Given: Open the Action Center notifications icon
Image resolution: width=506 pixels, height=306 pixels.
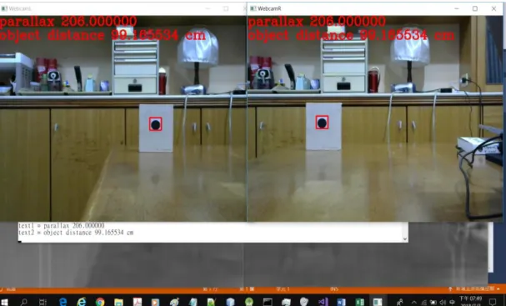Looking at the screenshot, I should click(493, 302).
